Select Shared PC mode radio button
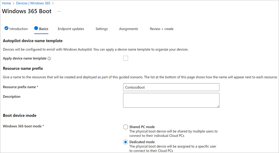 [126, 127]
